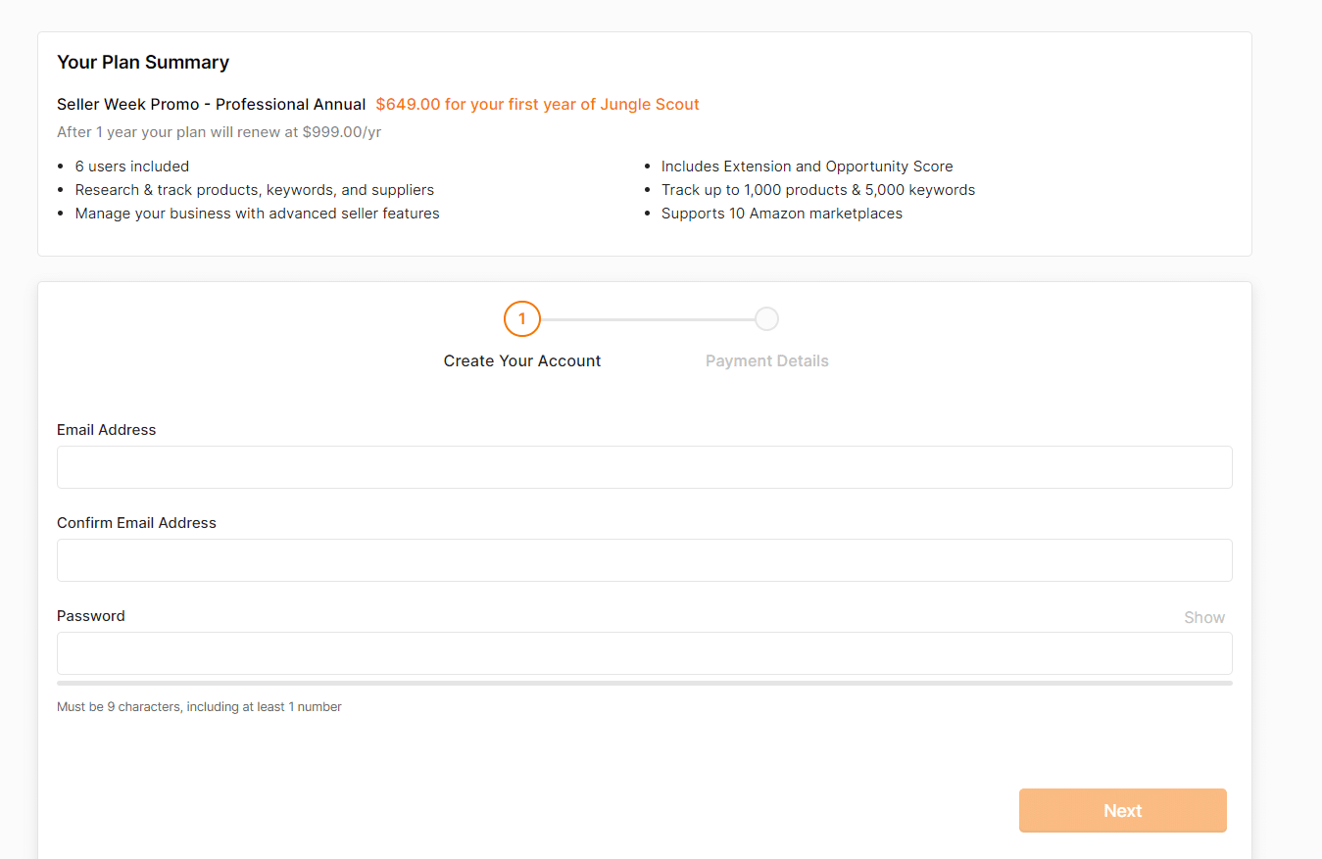Go to the Payment Details step label
Screen dimensions: 1322x859
tap(766, 360)
